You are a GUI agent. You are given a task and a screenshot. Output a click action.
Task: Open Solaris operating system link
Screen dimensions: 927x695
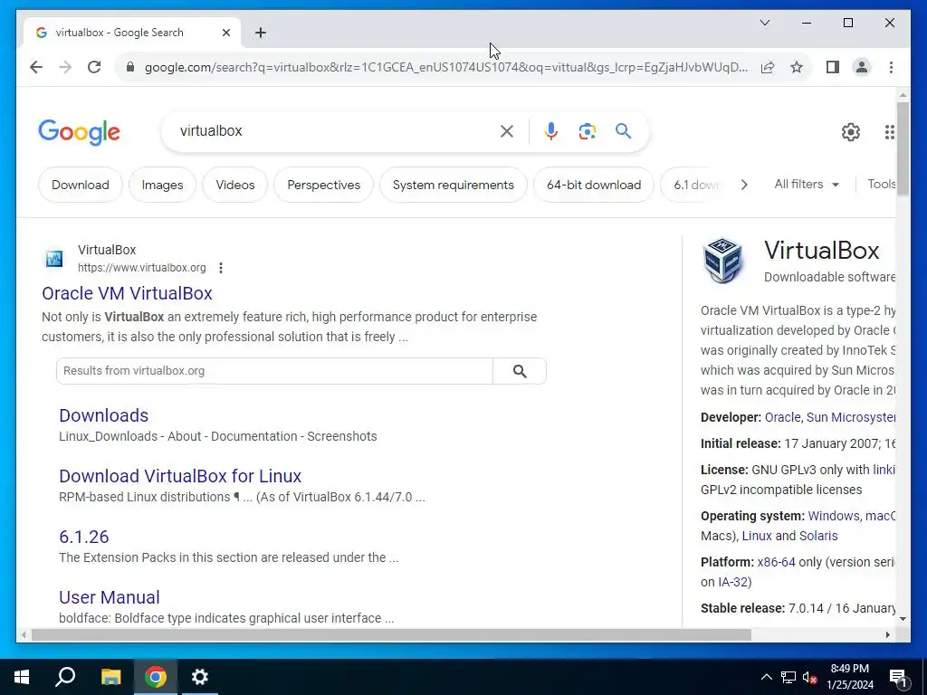point(818,536)
